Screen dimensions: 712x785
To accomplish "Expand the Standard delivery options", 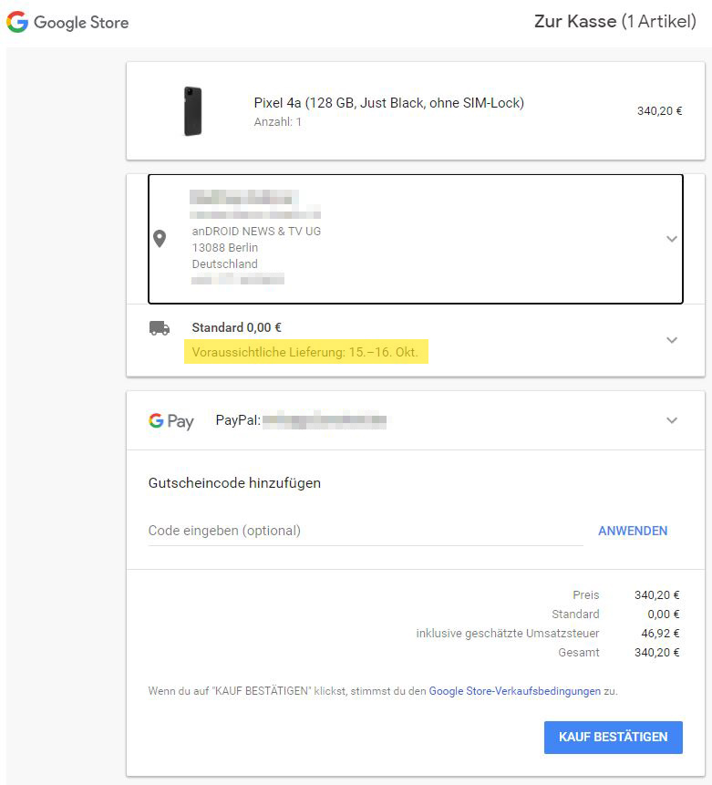I will (672, 340).
